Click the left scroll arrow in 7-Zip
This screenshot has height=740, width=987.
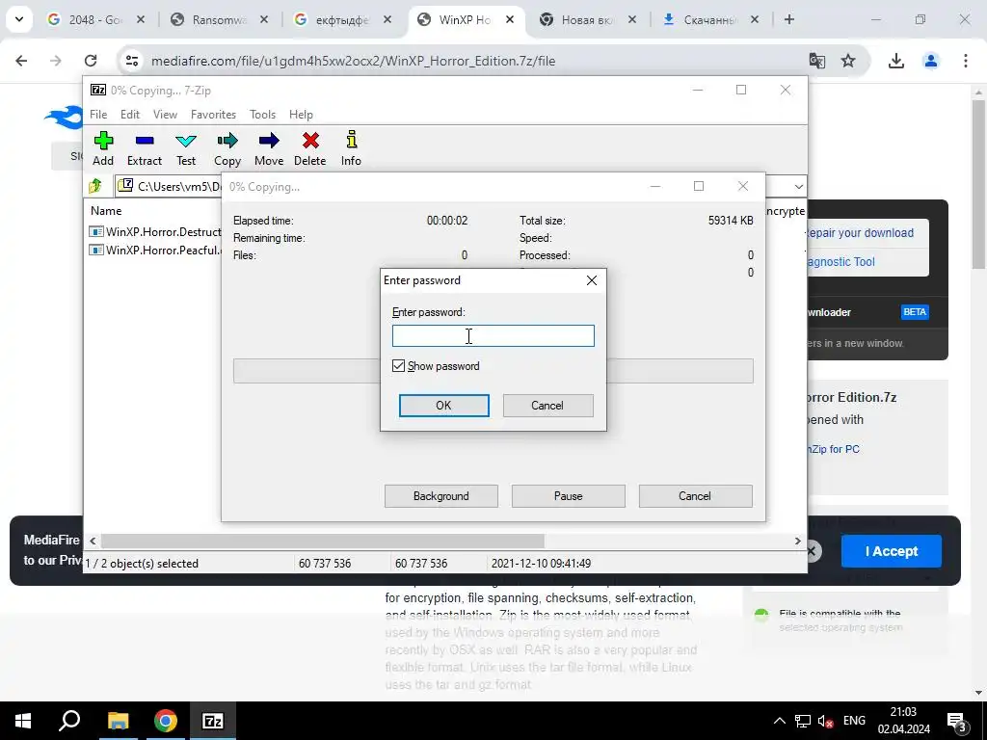(93, 541)
